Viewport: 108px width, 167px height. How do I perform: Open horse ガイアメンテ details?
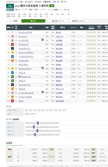pyautogui.click(x=23, y=44)
